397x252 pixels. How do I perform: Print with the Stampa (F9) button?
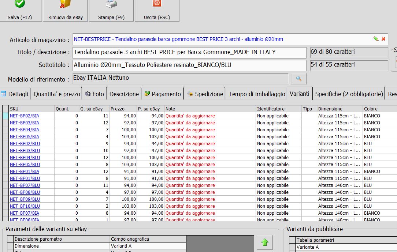tap(111, 10)
